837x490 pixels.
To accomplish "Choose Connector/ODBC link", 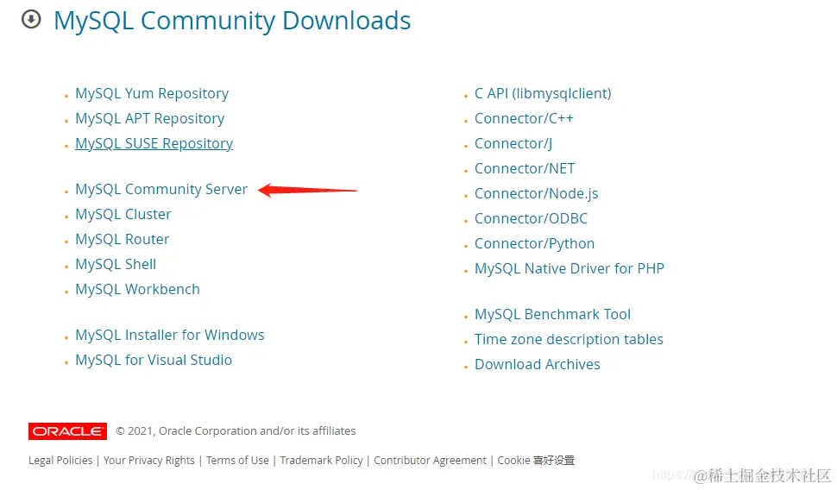I will tap(532, 219).
